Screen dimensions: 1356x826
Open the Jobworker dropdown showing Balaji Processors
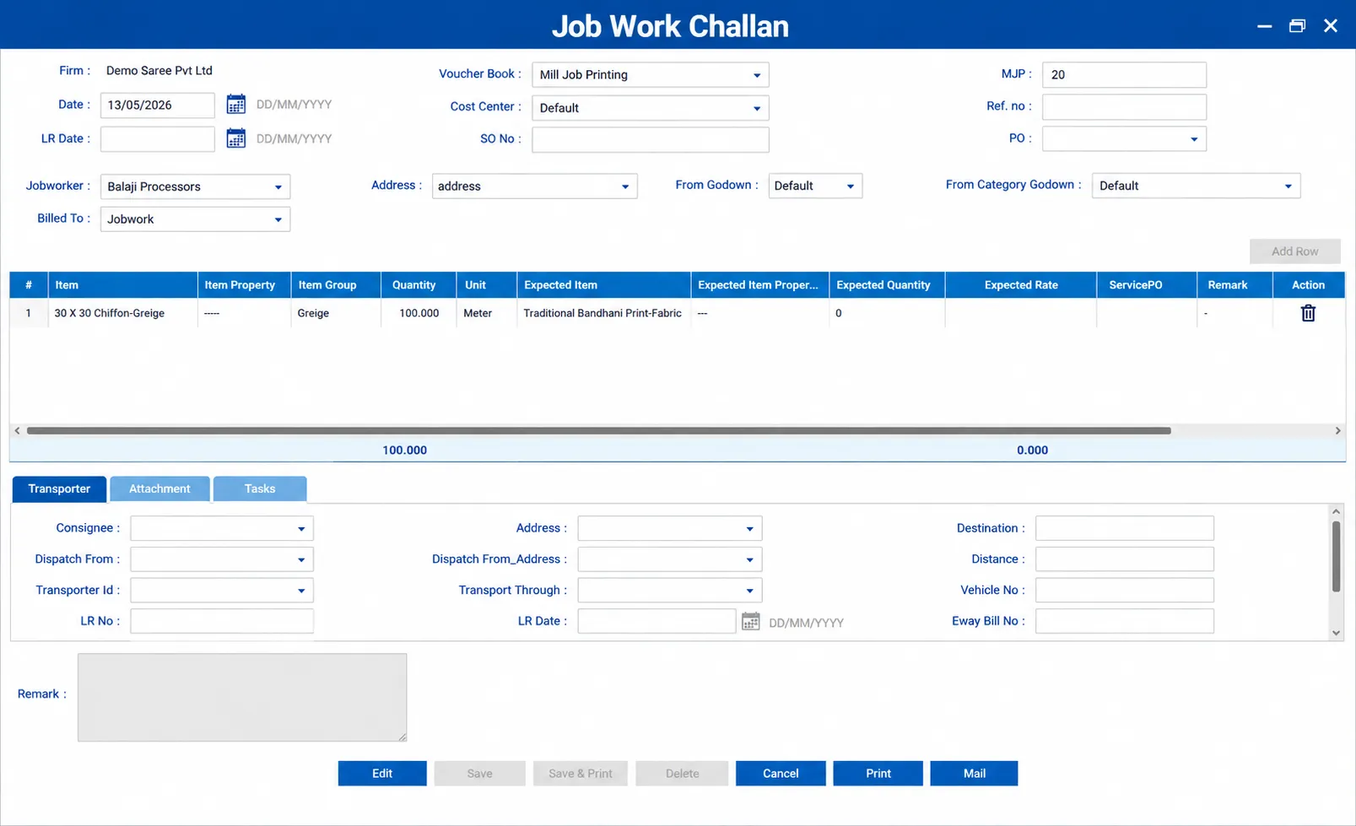(x=195, y=186)
